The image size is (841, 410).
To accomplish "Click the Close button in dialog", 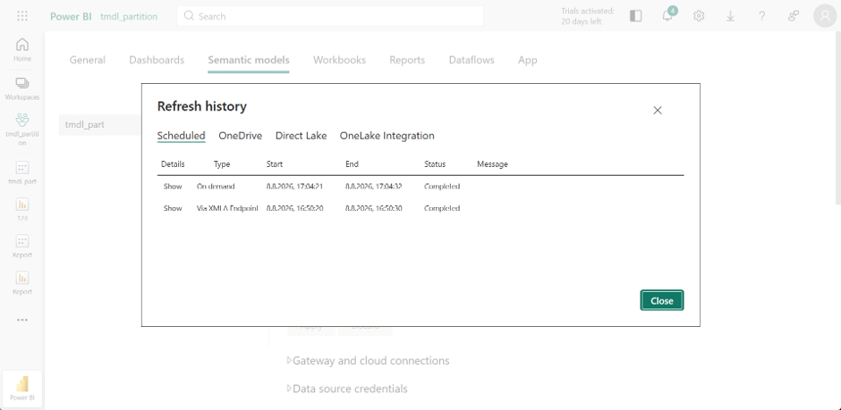I will tap(662, 300).
